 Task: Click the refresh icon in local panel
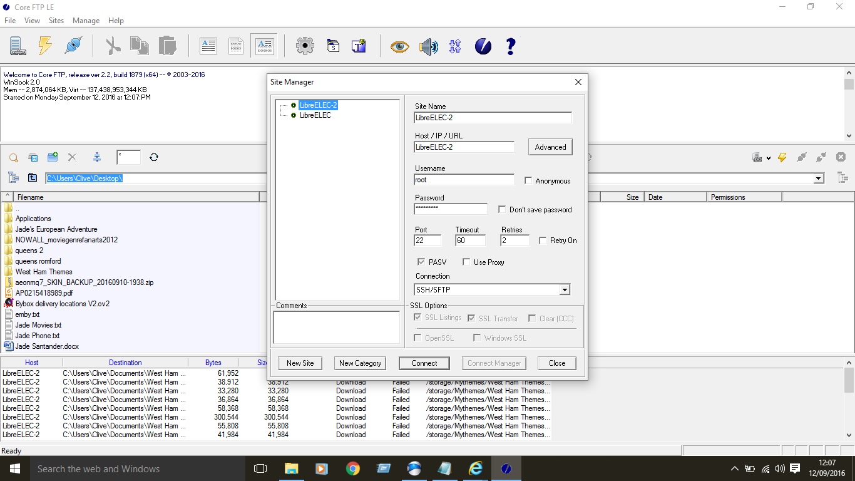click(x=154, y=157)
